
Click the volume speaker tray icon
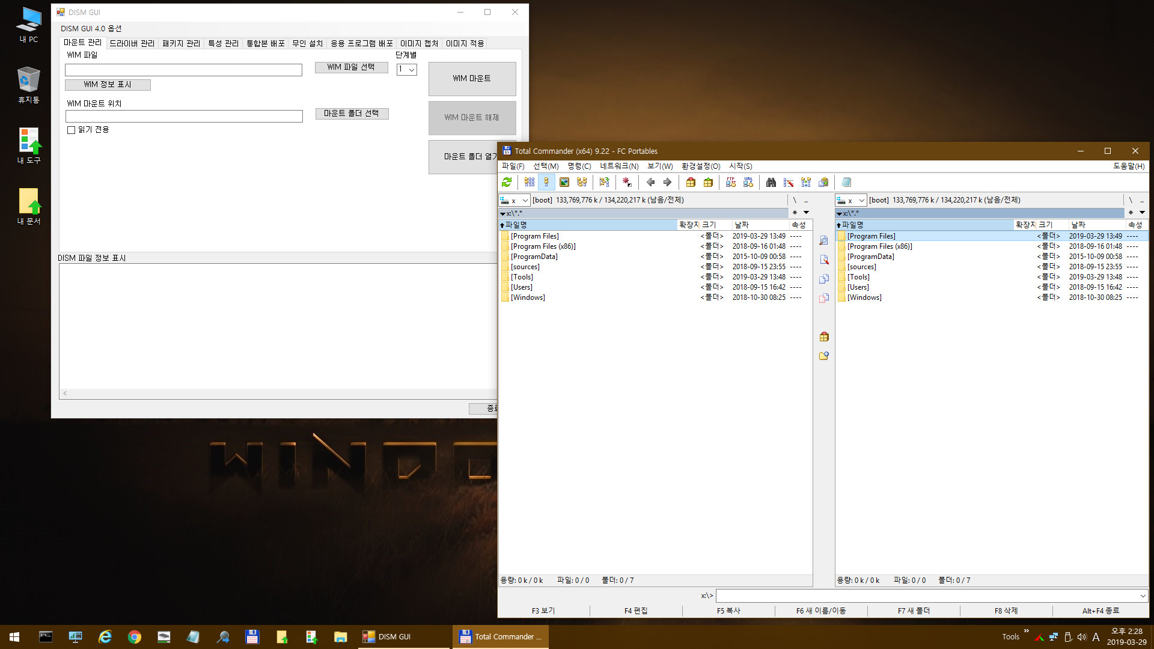click(1082, 637)
